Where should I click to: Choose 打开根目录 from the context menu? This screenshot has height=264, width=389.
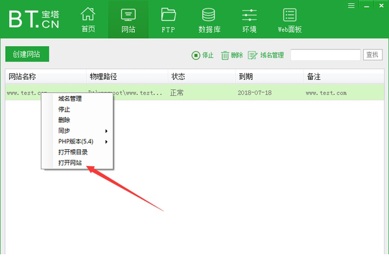click(73, 152)
